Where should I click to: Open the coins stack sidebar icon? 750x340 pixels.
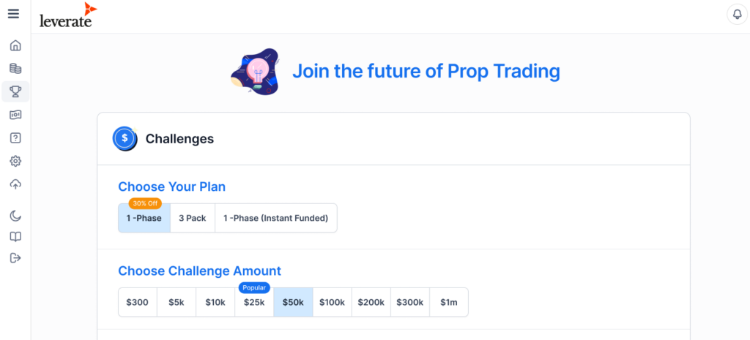tap(15, 69)
